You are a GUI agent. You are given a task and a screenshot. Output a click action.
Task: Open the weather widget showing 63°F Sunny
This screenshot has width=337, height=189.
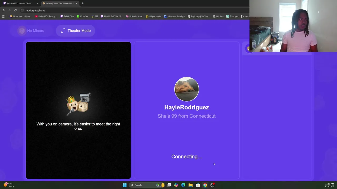[8, 185]
